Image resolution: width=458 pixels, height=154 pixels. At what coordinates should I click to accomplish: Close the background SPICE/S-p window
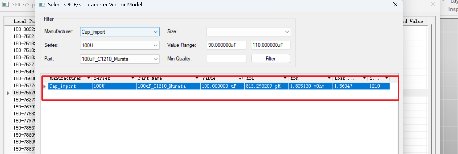click(432, 5)
